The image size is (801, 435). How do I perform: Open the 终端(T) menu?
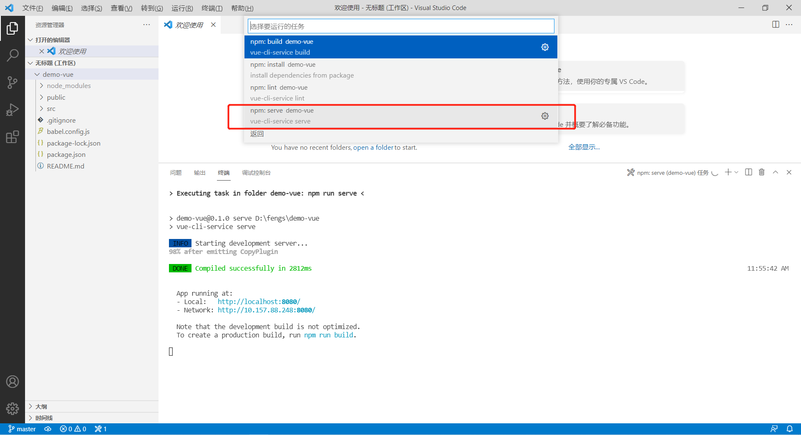coord(212,8)
